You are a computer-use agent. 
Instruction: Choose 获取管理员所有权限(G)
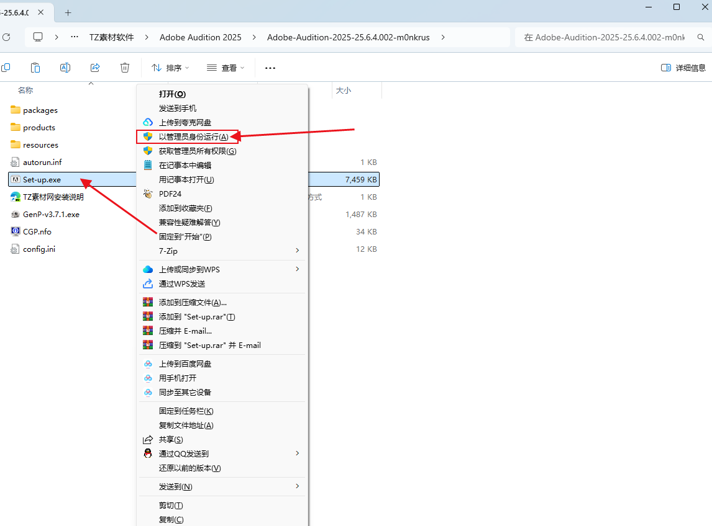(222, 151)
